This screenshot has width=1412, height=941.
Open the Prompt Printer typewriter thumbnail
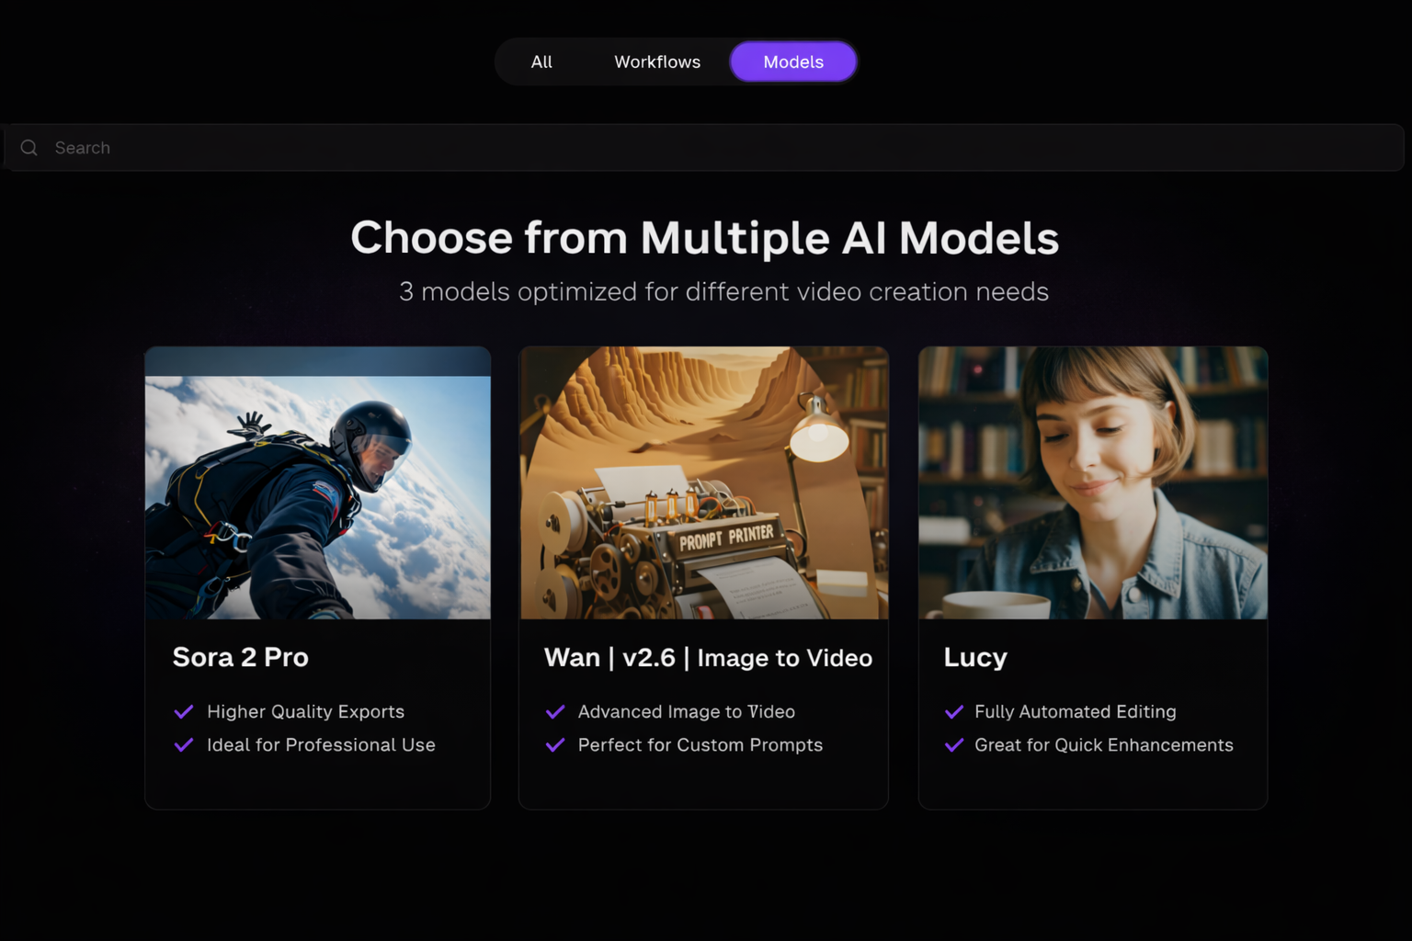704,482
